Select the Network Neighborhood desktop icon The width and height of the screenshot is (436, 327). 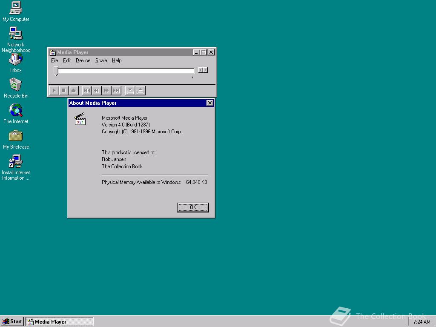tap(16, 40)
